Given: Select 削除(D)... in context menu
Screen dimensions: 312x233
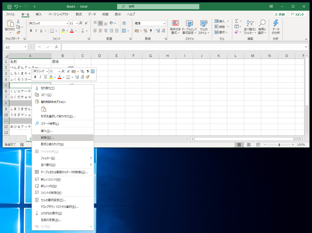Looking at the screenshot, I should click(x=63, y=137).
